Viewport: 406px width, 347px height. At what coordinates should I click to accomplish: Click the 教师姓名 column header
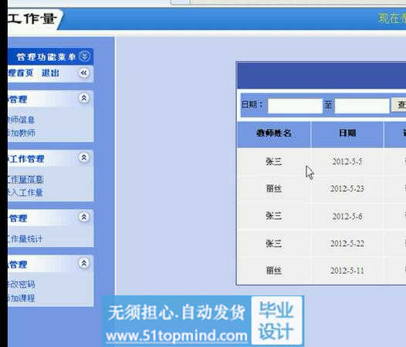(274, 133)
